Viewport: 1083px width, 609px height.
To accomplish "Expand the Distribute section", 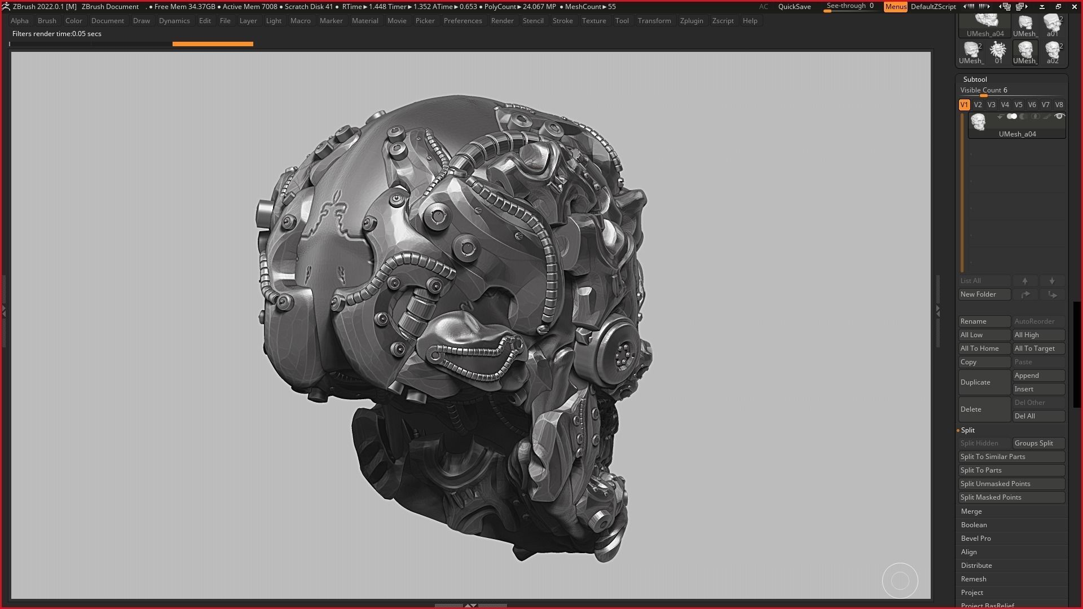I will click(976, 566).
